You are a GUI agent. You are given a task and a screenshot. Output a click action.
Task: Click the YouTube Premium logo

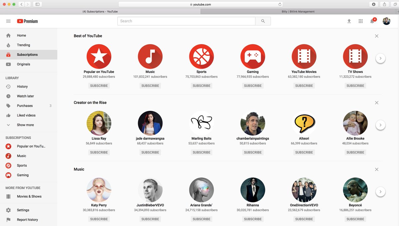27,21
